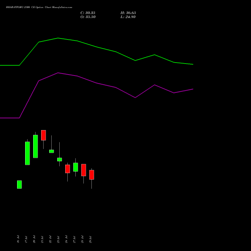Screen dimensions: 251x251
Task: Select the red candle for 21 Jul
Action: pos(44,135)
